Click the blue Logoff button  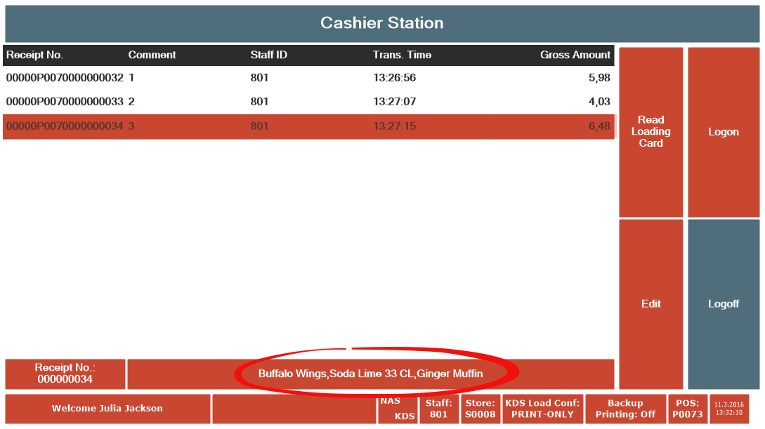point(723,304)
